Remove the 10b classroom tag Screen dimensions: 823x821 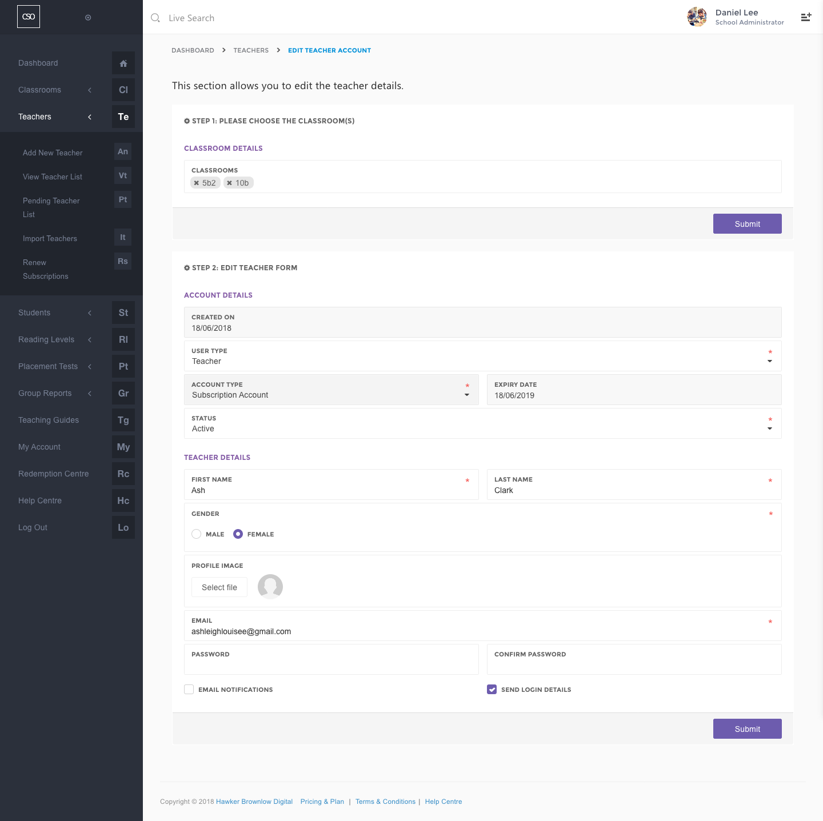[230, 183]
